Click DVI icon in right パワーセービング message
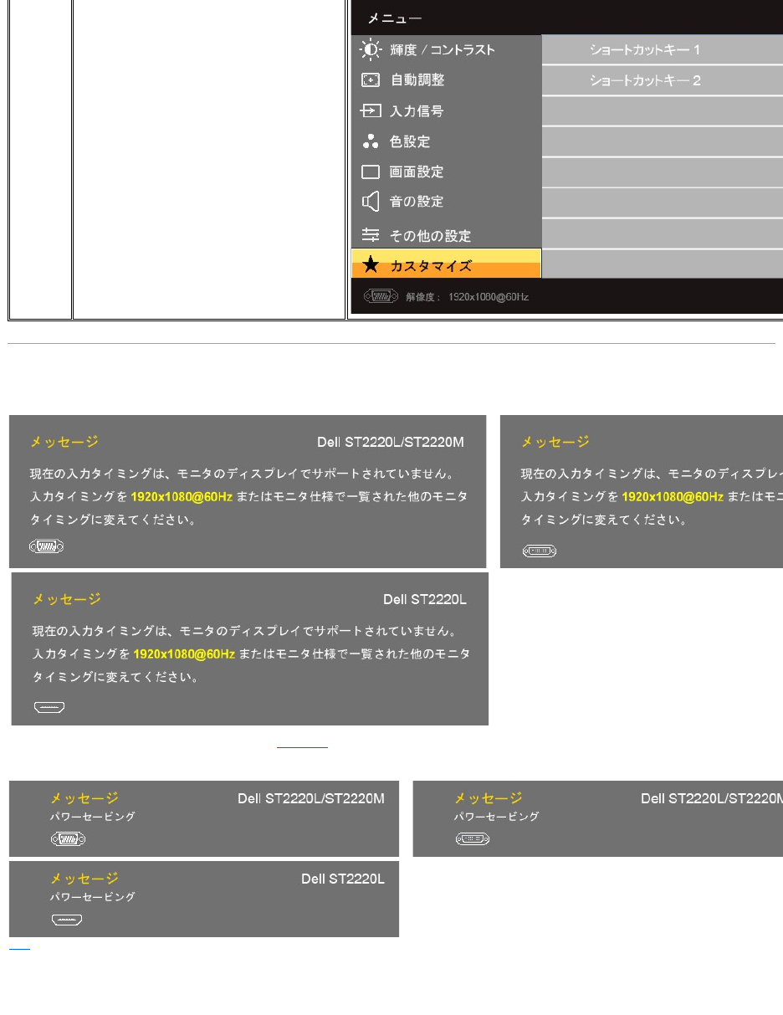Screen dimensions: 783x1015 click(x=472, y=838)
